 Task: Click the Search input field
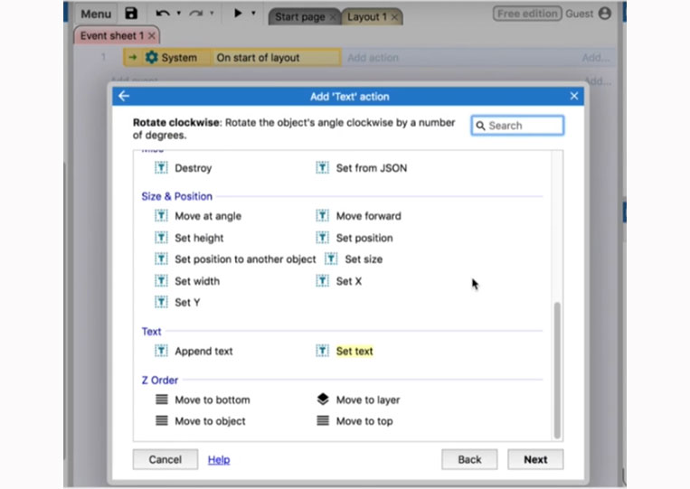coord(517,126)
